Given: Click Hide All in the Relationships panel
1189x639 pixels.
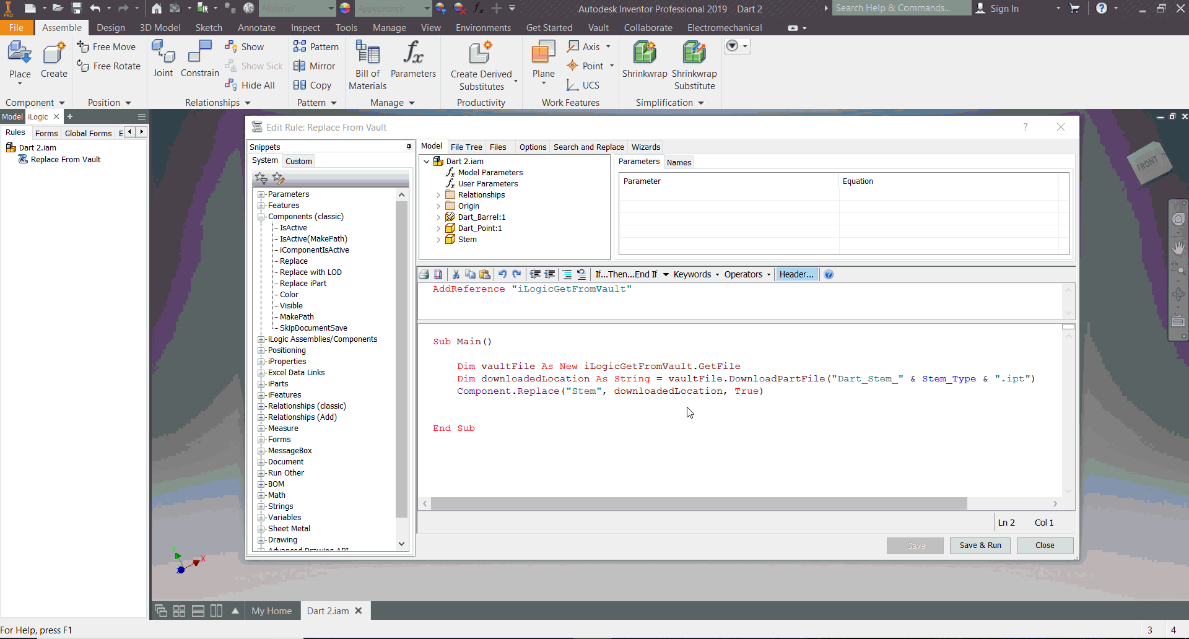Looking at the screenshot, I should point(250,85).
